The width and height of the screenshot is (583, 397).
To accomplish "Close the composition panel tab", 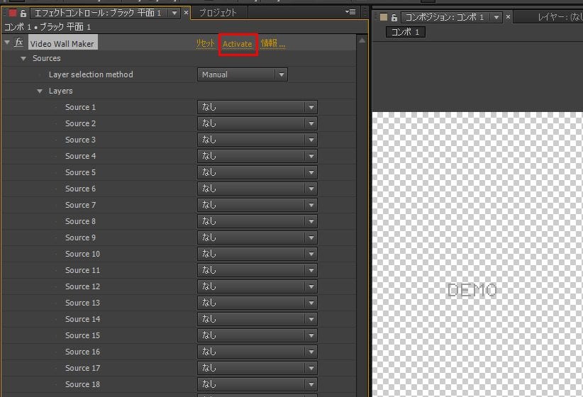I will click(x=508, y=16).
